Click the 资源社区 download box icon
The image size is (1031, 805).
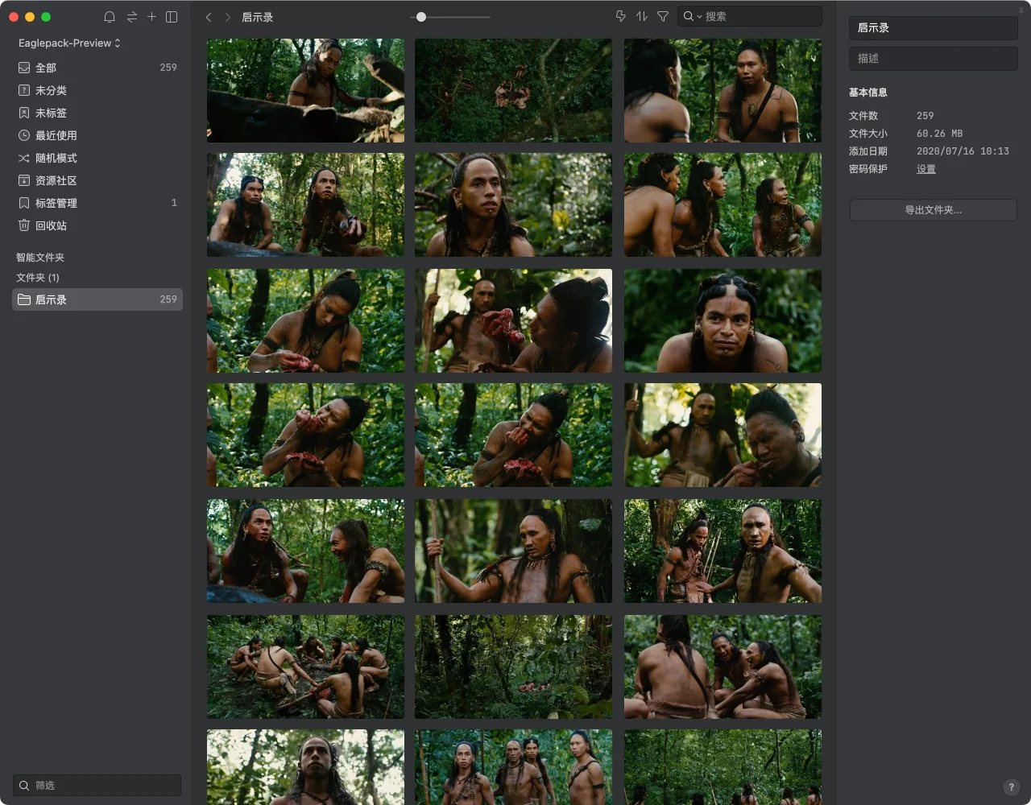click(x=24, y=180)
